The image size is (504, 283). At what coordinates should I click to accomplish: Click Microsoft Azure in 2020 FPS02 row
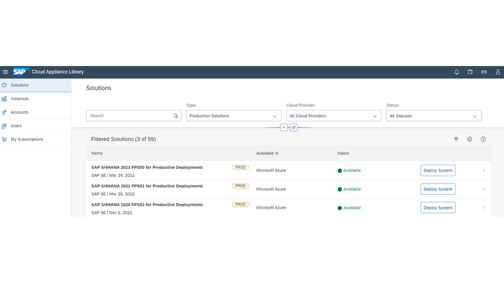tap(271, 207)
